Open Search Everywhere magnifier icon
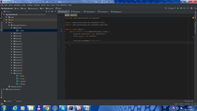The image size is (197, 111). pyautogui.click(x=195, y=8)
